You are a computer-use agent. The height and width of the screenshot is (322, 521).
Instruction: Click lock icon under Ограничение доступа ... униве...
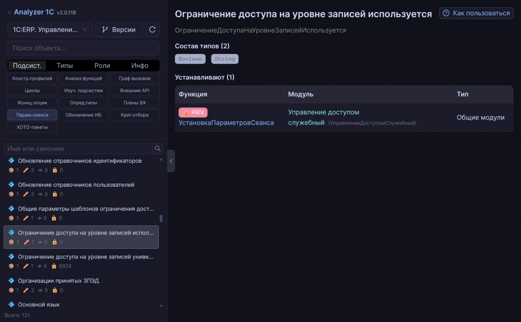(54, 266)
